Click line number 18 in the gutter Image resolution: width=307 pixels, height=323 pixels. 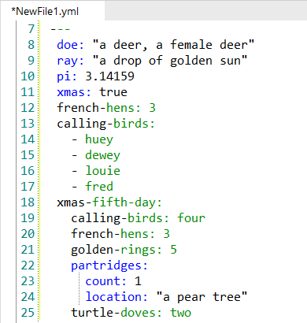tap(28, 202)
